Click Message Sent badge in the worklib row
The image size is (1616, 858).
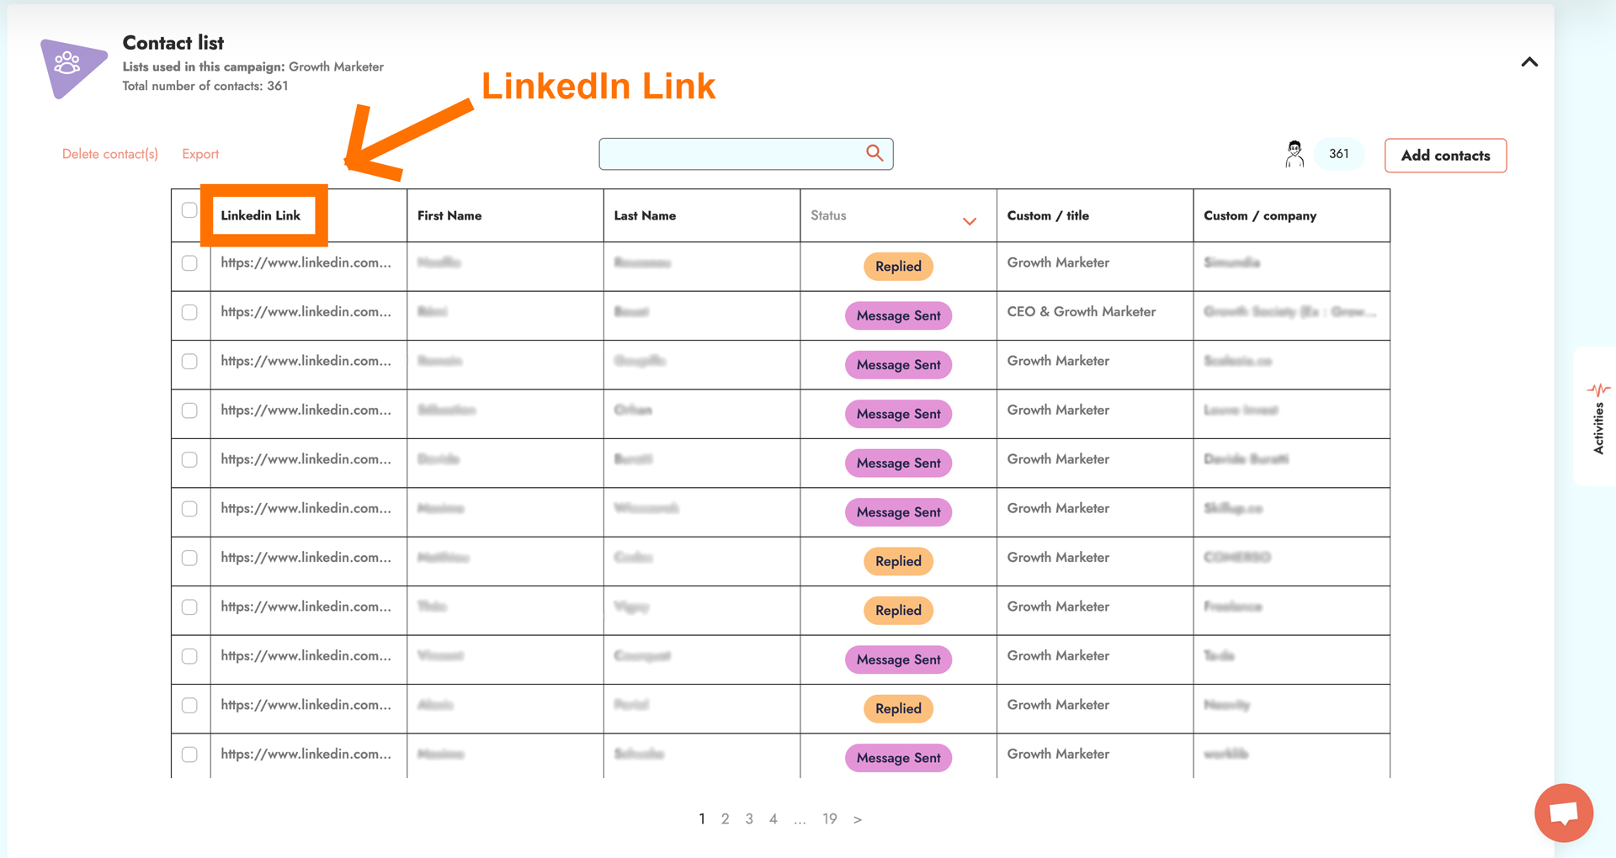(898, 758)
